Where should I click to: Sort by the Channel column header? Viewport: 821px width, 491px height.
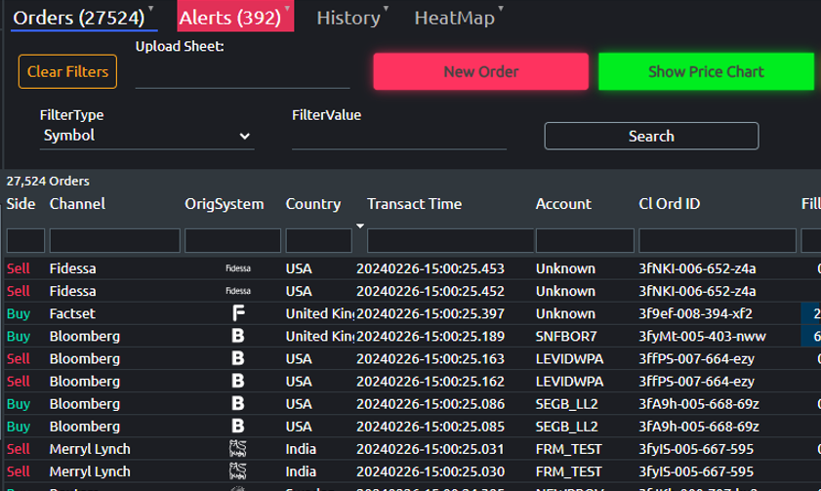pos(77,204)
